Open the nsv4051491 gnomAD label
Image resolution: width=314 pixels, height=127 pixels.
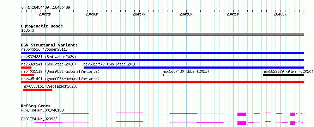(x=60, y=79)
